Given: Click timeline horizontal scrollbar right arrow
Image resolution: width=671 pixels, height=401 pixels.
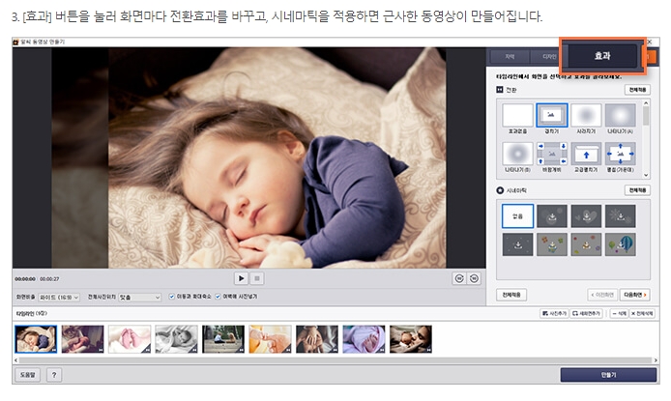Looking at the screenshot, I should [x=656, y=360].
